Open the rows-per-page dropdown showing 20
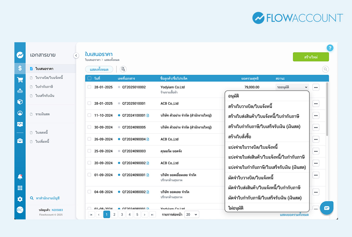The image size is (352, 237). click(x=192, y=214)
